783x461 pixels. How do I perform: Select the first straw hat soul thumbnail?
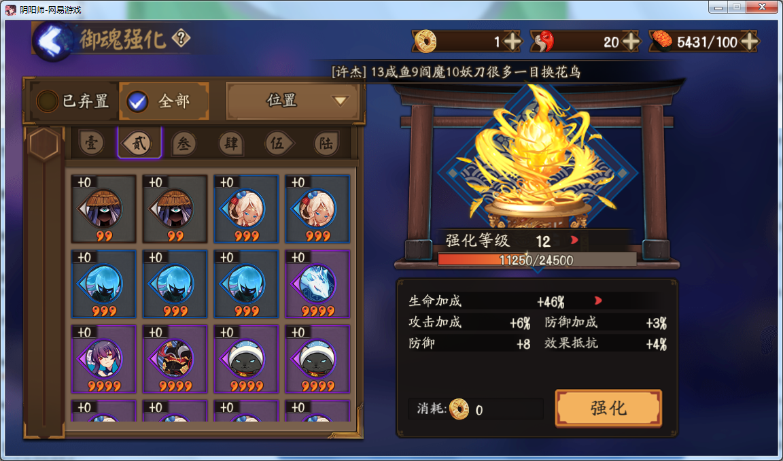(x=103, y=209)
